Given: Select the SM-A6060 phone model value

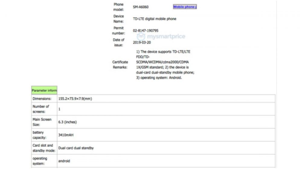Looking at the screenshot, I should (141, 7).
